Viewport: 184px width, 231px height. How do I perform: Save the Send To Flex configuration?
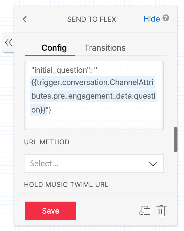pyautogui.click(x=50, y=211)
